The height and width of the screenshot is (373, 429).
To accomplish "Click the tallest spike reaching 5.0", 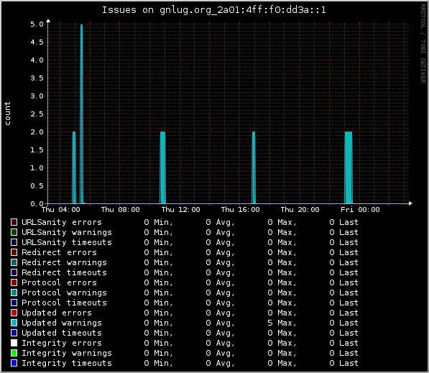I will [x=81, y=114].
